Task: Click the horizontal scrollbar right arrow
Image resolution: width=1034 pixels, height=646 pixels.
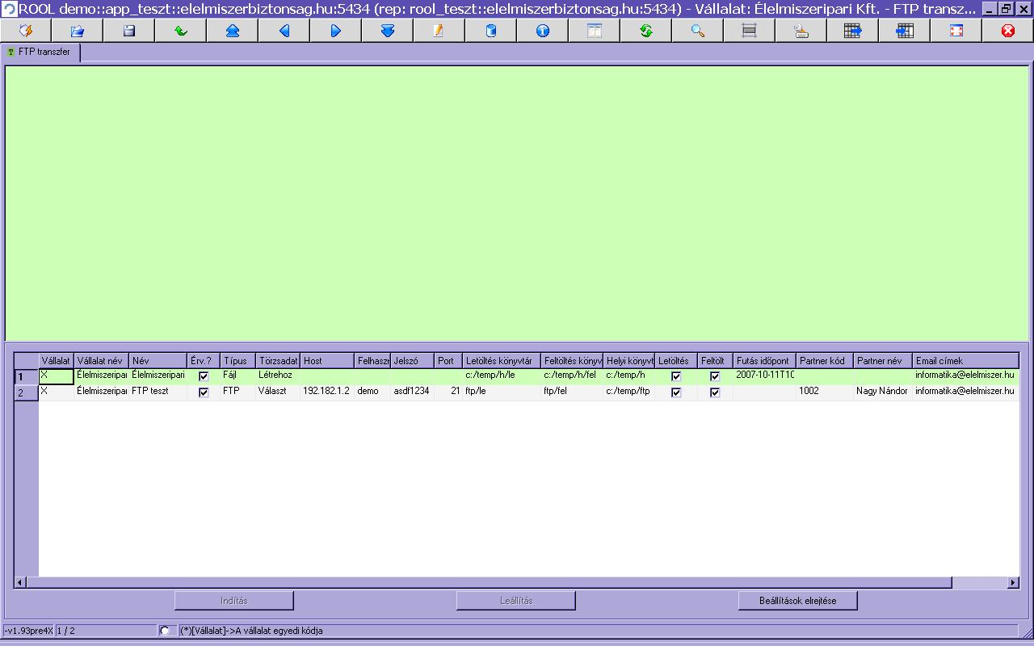Action: click(x=1013, y=582)
